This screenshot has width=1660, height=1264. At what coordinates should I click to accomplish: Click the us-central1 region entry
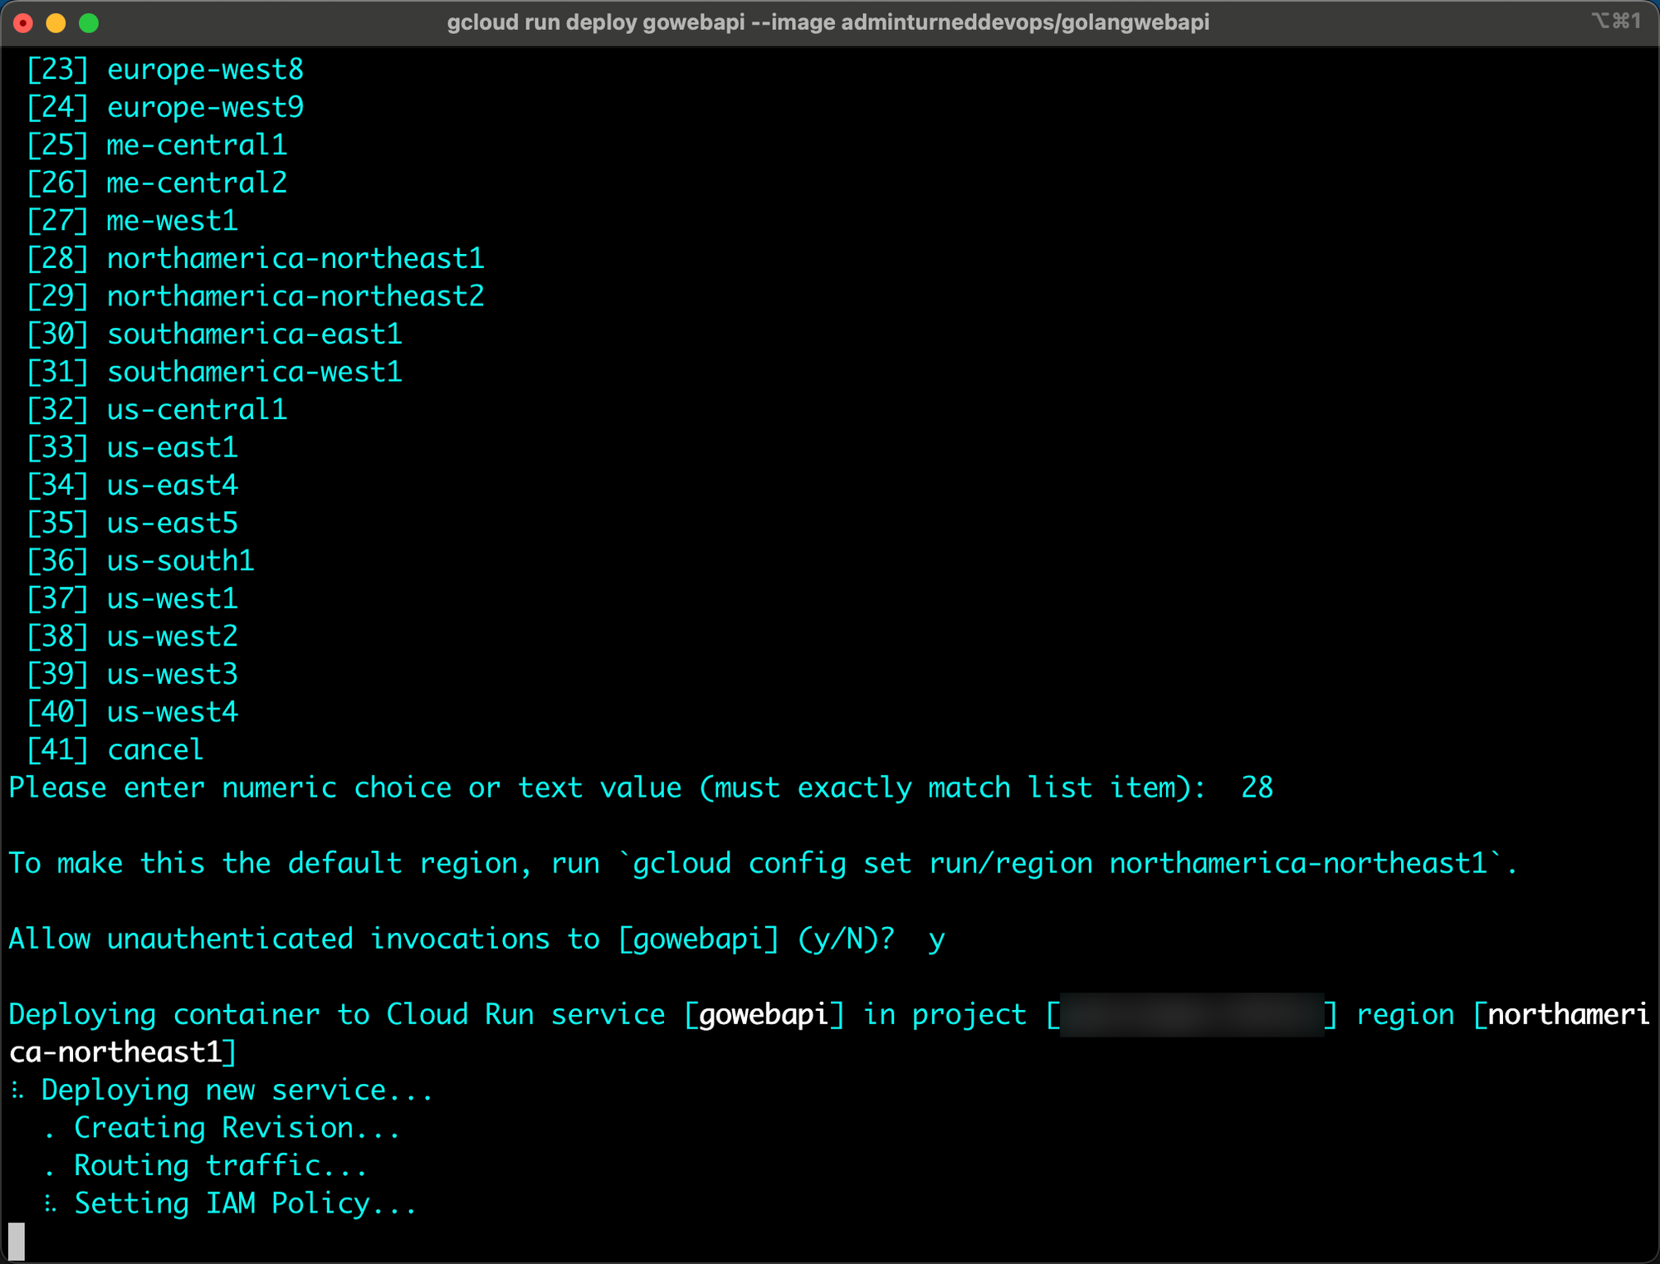tap(197, 410)
